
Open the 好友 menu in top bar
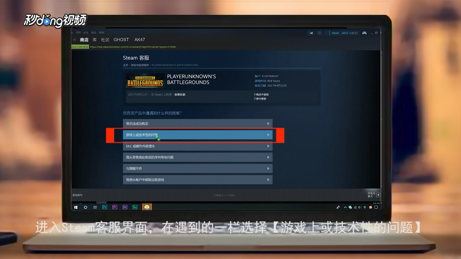(86, 33)
